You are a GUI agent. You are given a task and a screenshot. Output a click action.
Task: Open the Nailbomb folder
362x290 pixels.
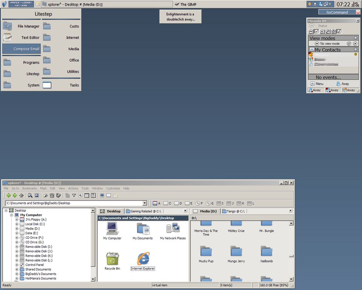click(267, 254)
